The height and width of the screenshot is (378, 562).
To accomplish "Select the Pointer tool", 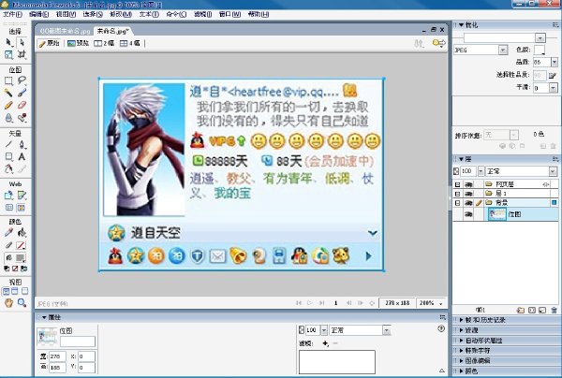I will (9, 43).
